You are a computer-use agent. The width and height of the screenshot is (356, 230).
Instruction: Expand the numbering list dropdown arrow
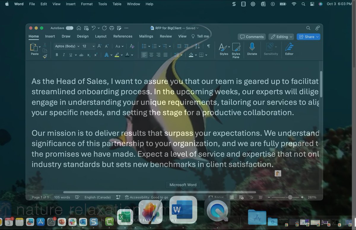click(x=159, y=46)
